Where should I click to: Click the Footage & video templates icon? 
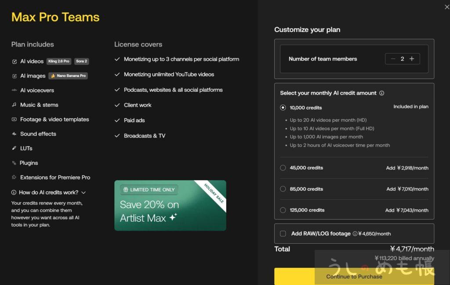pyautogui.click(x=15, y=119)
